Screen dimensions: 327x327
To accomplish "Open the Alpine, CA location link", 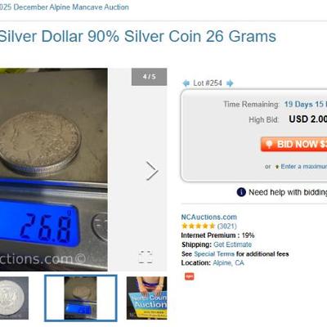I will pos(228,263).
